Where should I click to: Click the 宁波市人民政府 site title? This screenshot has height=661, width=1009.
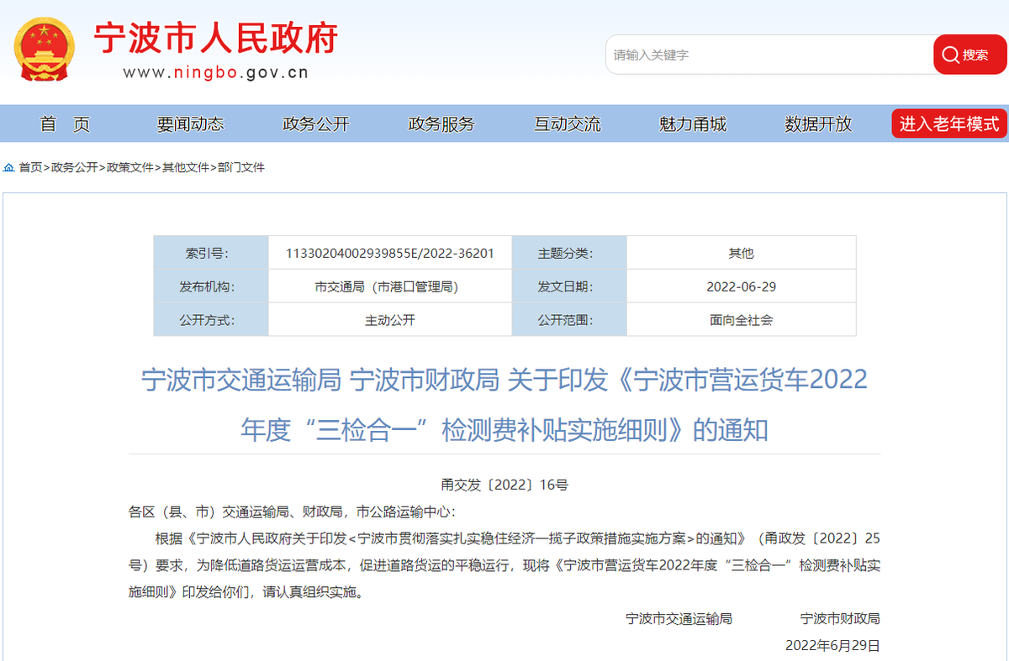pyautogui.click(x=215, y=38)
